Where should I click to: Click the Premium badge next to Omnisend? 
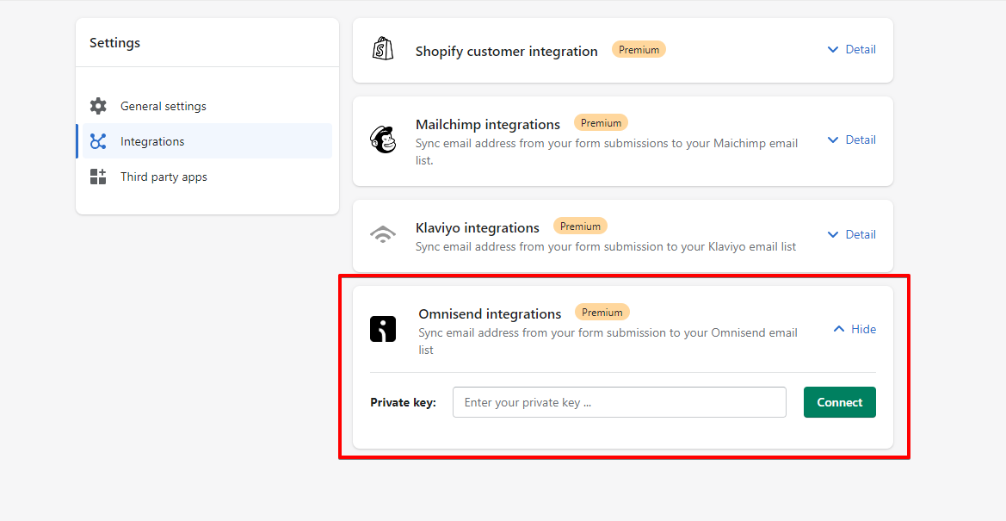tap(602, 313)
